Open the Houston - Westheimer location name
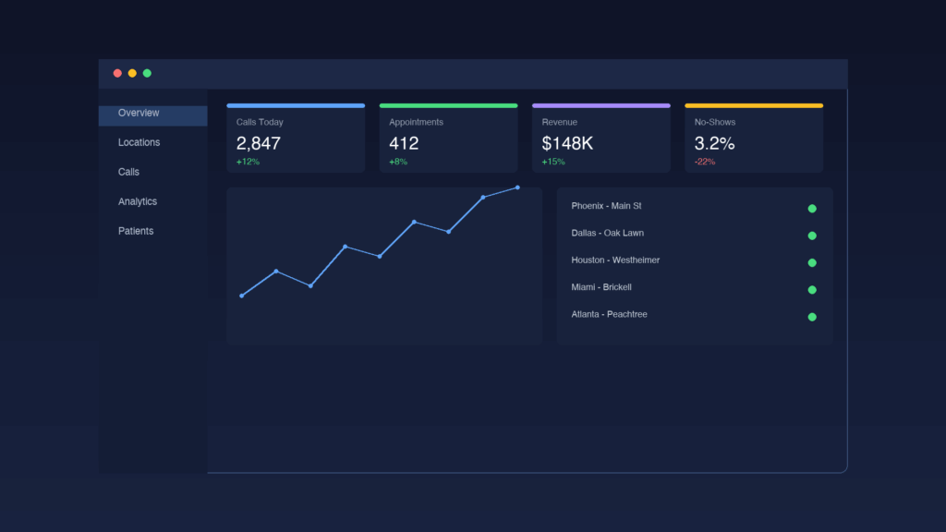 pyautogui.click(x=615, y=260)
